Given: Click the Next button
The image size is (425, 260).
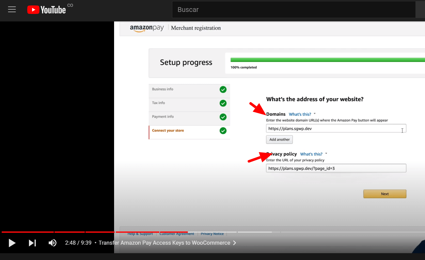Looking at the screenshot, I should coord(385,194).
